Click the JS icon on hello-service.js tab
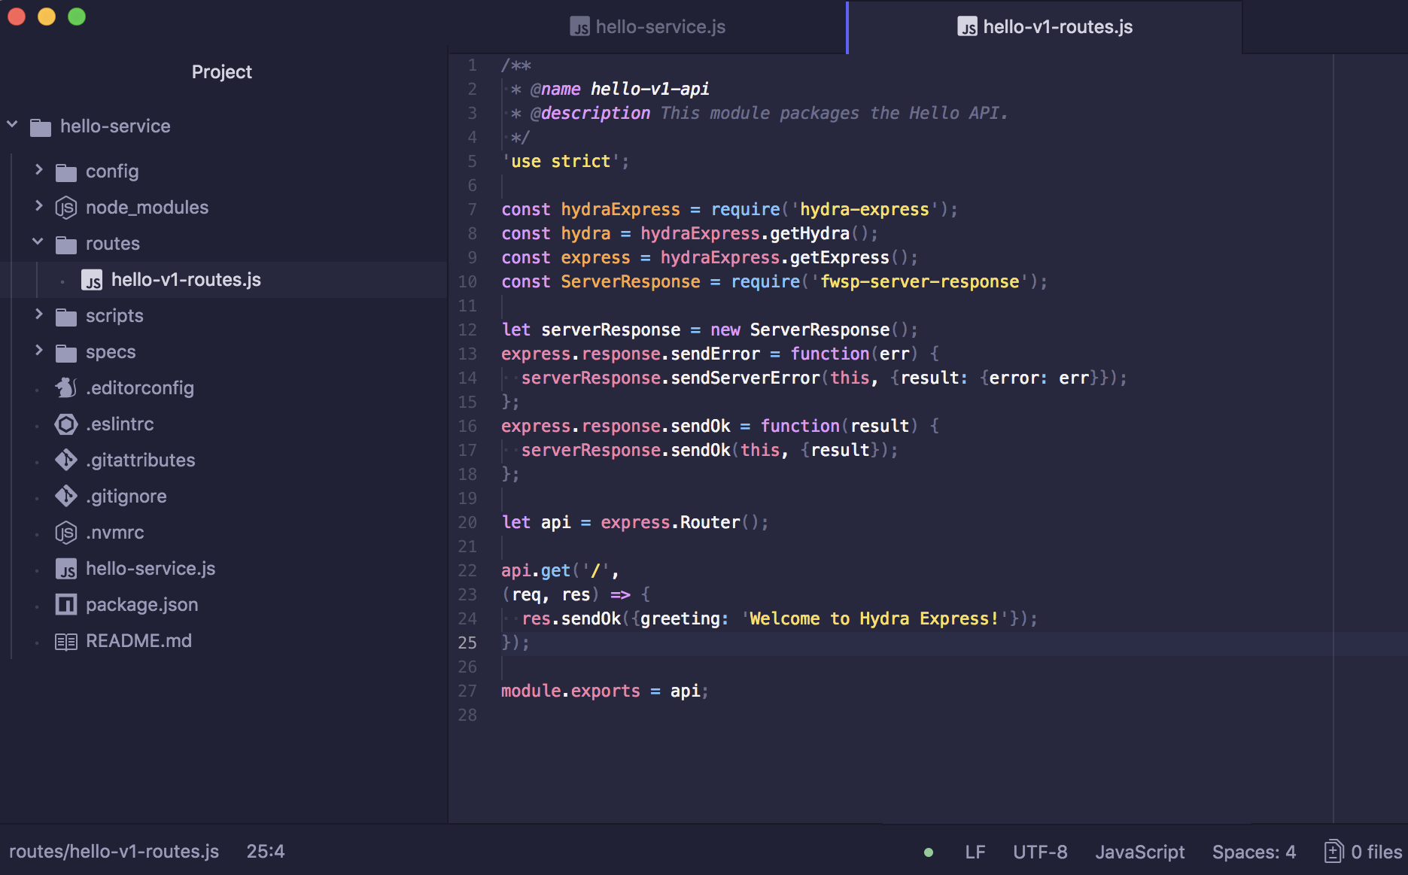 click(x=579, y=27)
